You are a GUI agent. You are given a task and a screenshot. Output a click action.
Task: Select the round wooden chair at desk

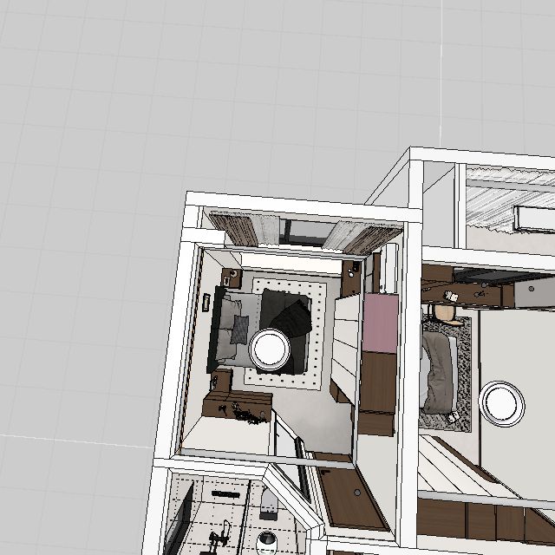(x=445, y=312)
